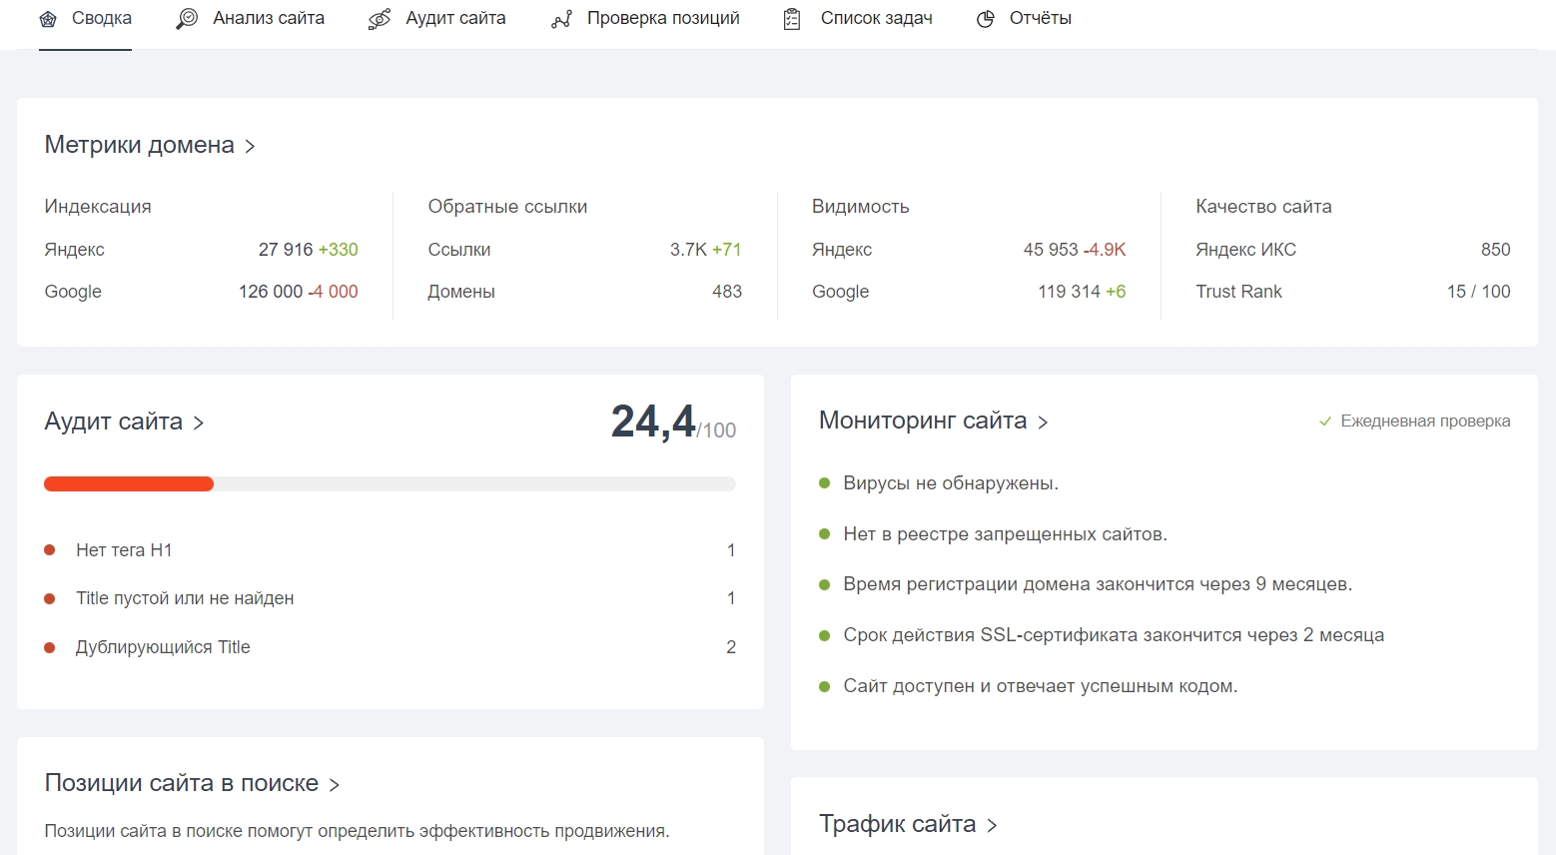Toggle the Ежедневная проверка label
The width and height of the screenshot is (1556, 855).
pyautogui.click(x=1424, y=422)
